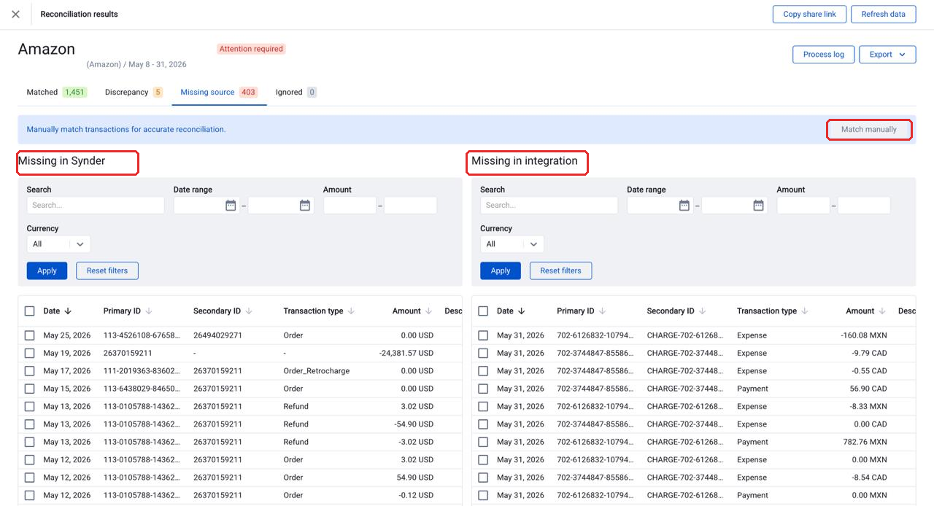Select all rows in Missing in integration table
Viewport: 934px width, 506px height.
click(x=483, y=311)
